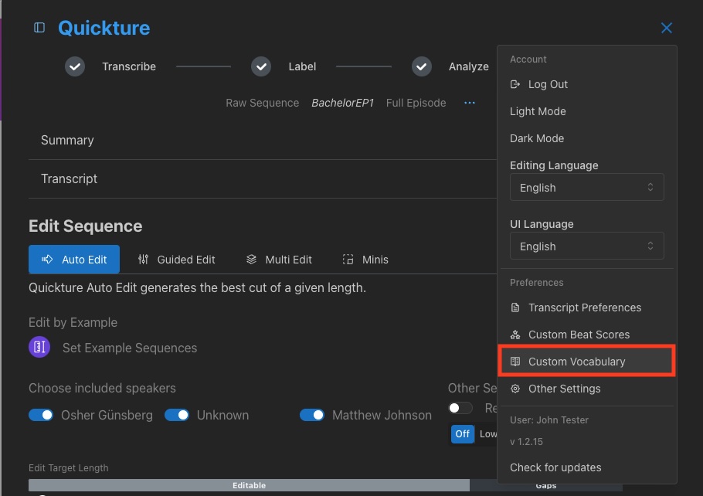Toggle Matthew Johnson speaker switch

(x=312, y=415)
